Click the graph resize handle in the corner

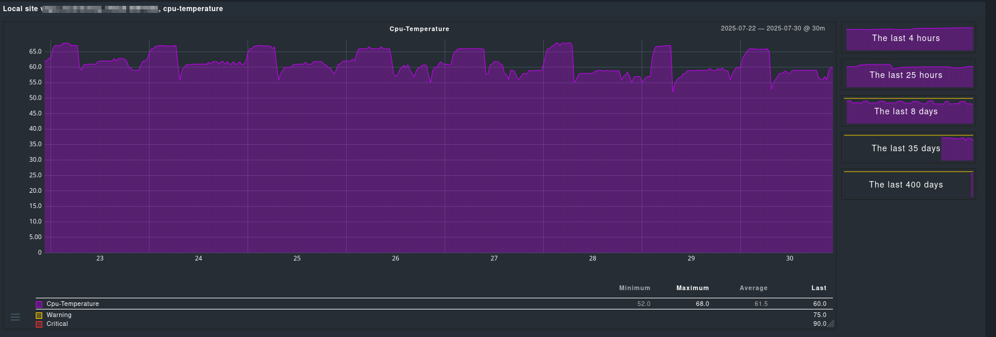831,324
